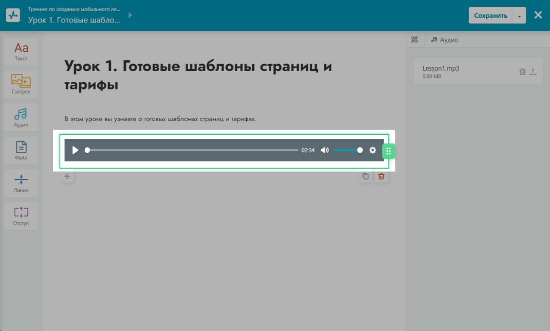Switch to the design tools panel icon
The height and width of the screenshot is (331, 550).
[414, 40]
